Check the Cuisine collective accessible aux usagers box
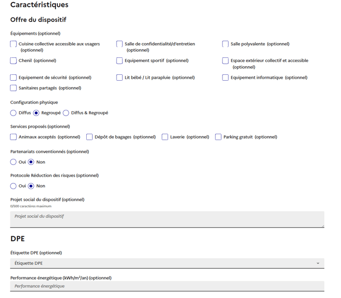 [13, 44]
